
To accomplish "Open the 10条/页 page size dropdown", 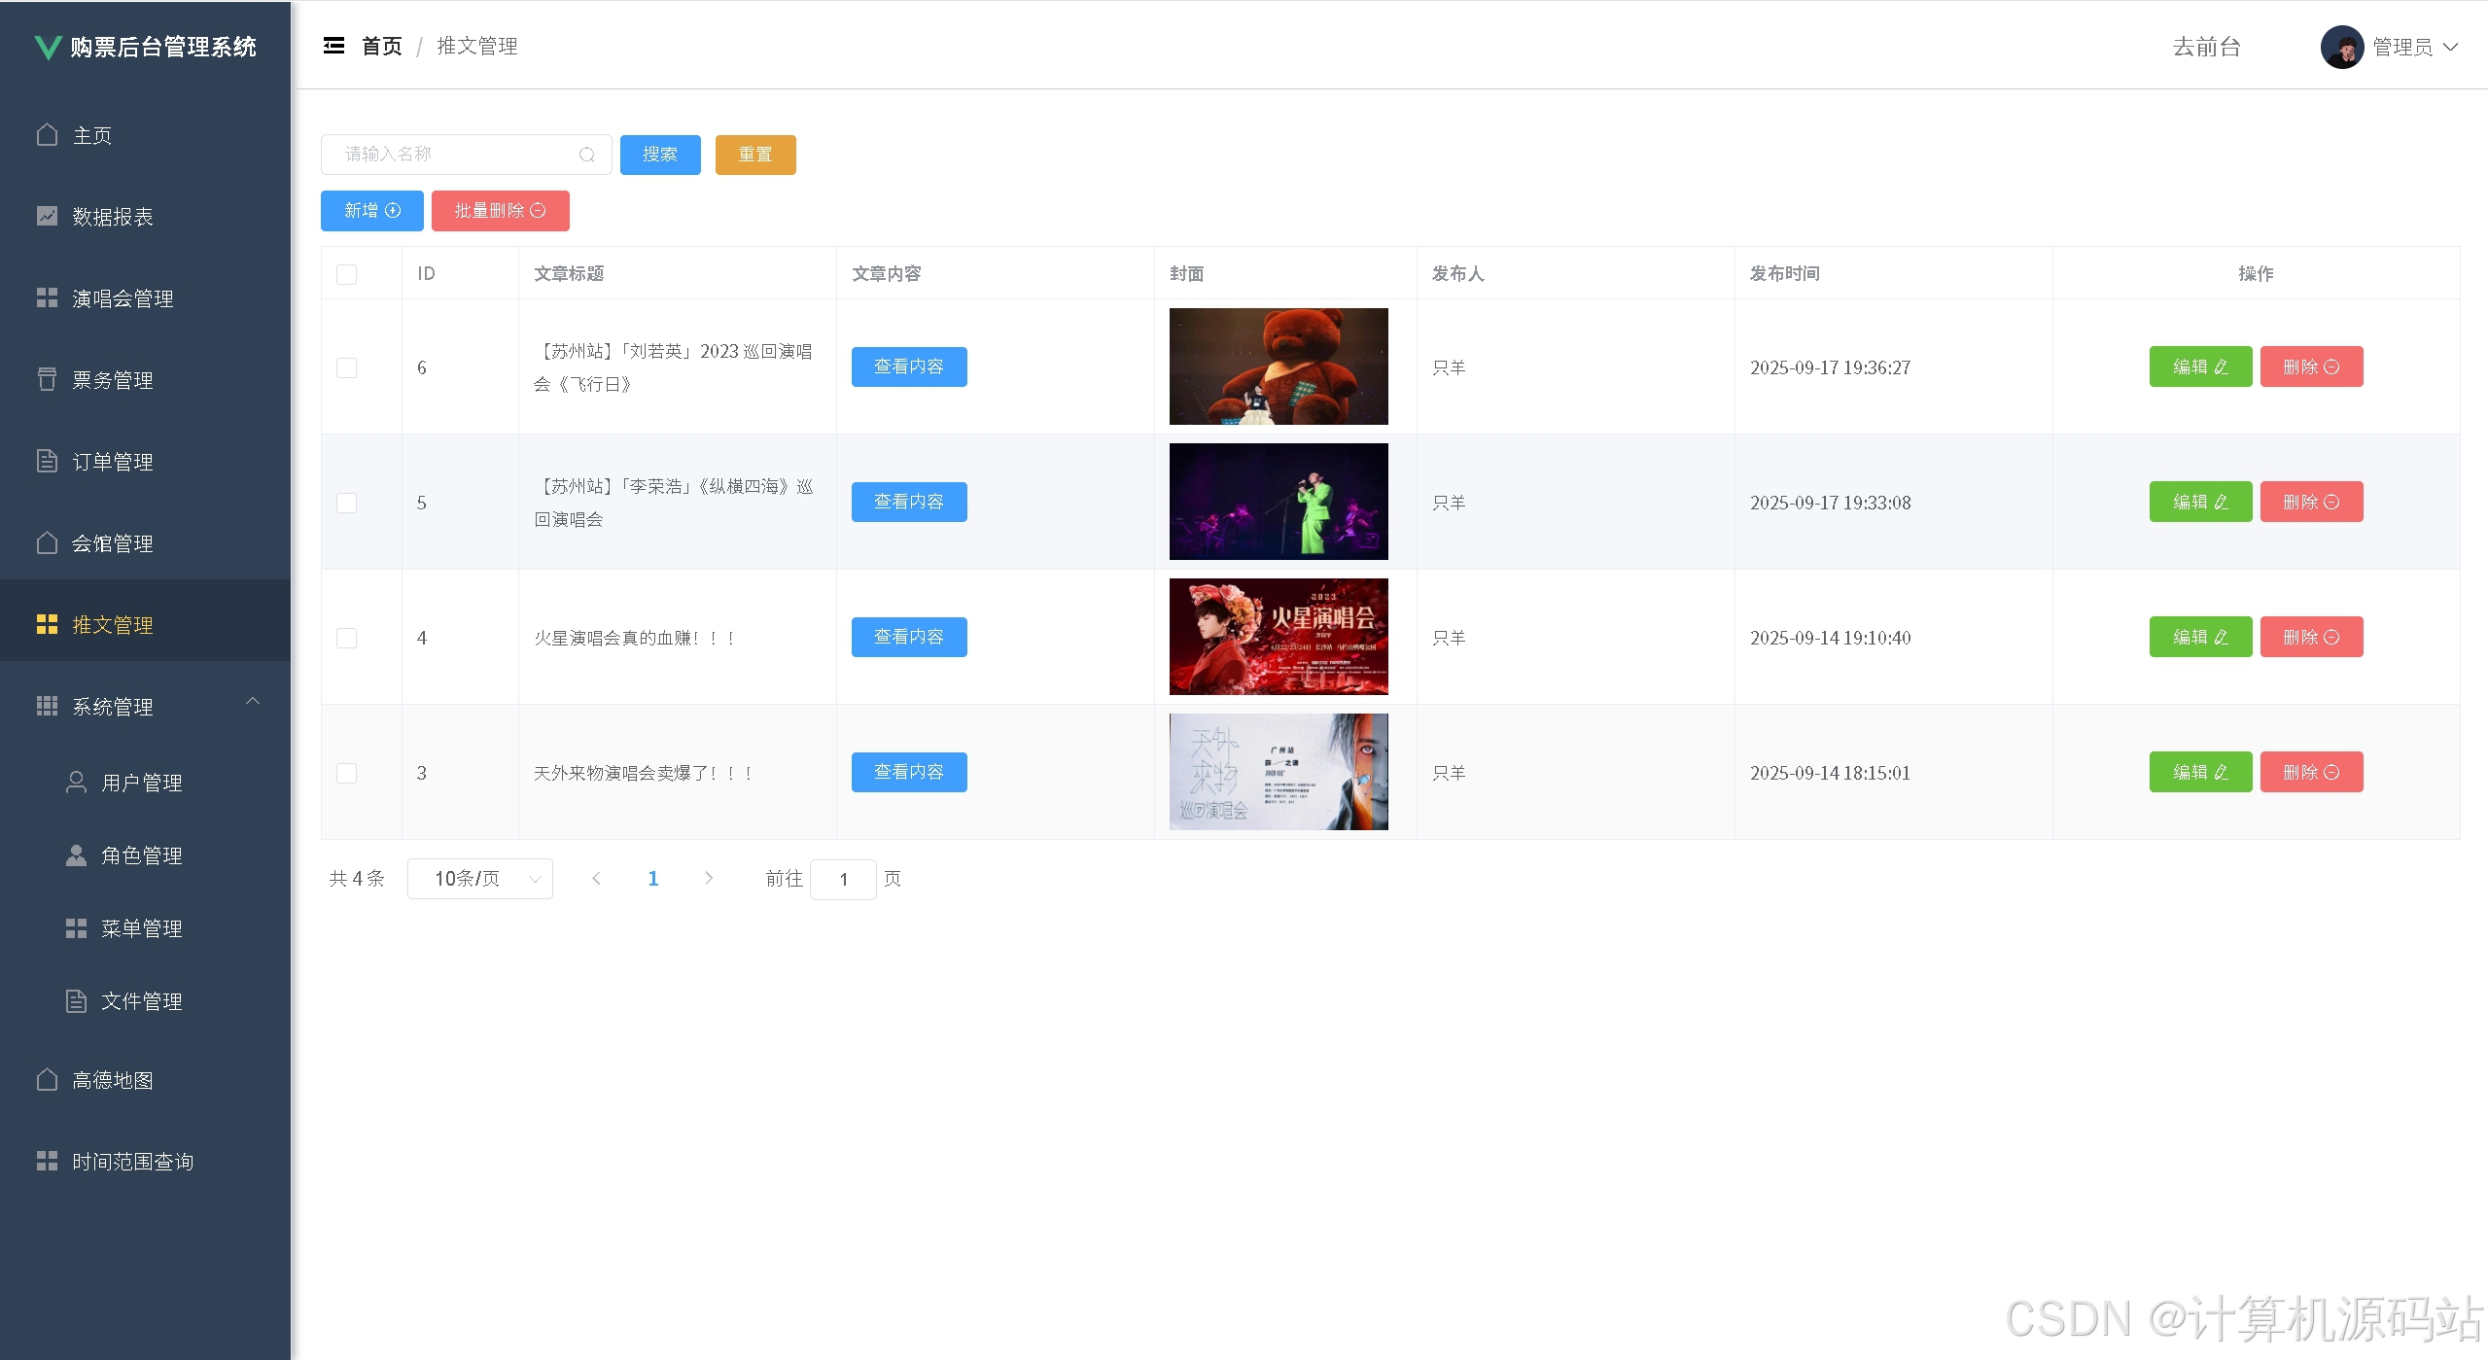I will [x=480, y=879].
